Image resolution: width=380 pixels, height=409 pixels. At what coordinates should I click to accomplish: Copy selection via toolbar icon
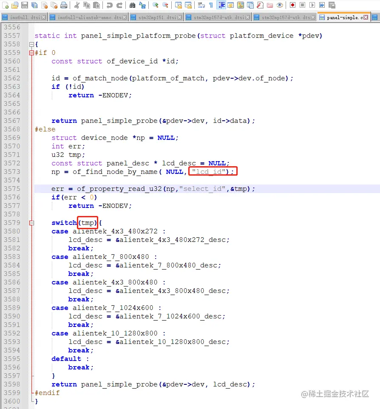pyautogui.click(x=87, y=5)
